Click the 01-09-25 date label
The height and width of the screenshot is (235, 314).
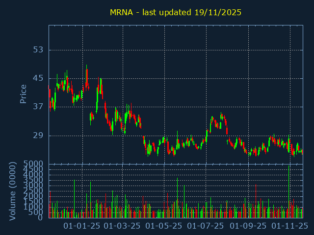248,226
